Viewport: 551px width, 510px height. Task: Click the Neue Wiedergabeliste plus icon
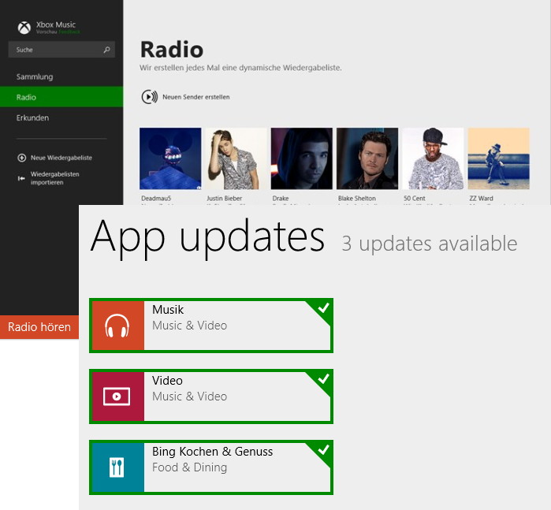[22, 158]
